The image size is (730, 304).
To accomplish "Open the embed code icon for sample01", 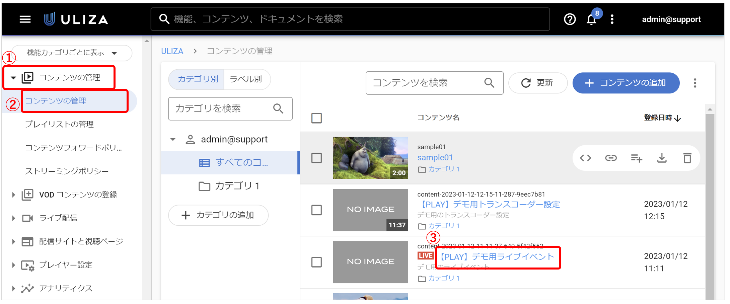I will pyautogui.click(x=585, y=158).
